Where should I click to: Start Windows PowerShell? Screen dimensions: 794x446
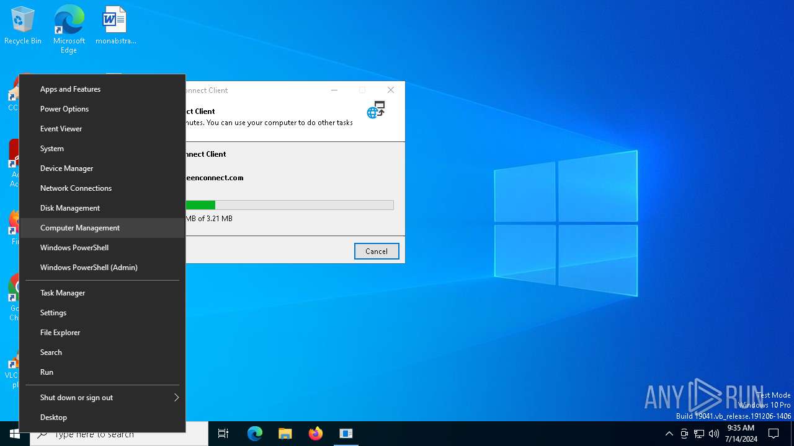coord(102,248)
